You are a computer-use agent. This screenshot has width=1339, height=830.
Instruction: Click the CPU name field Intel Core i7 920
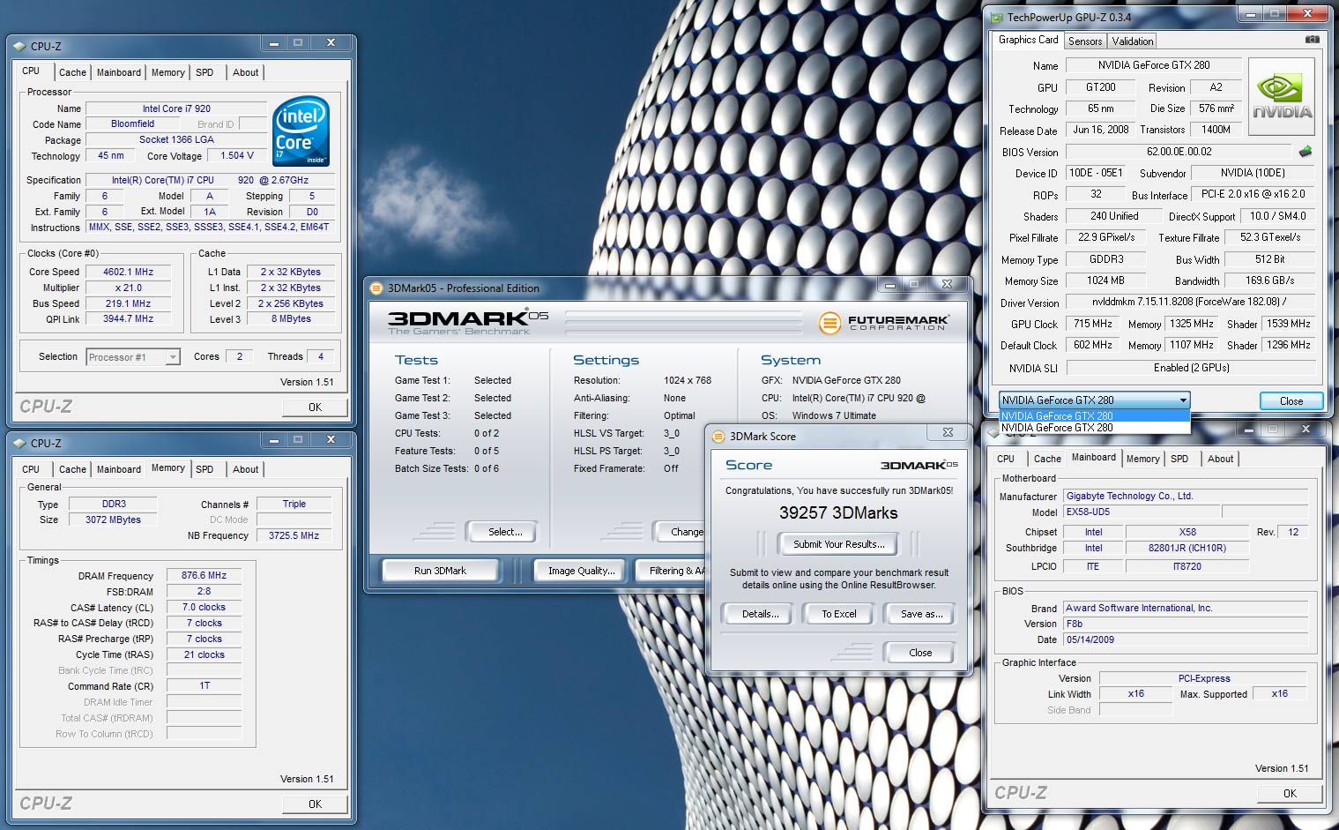point(176,108)
